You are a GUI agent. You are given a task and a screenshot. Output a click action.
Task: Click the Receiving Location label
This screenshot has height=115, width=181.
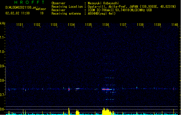click(x=67, y=7)
